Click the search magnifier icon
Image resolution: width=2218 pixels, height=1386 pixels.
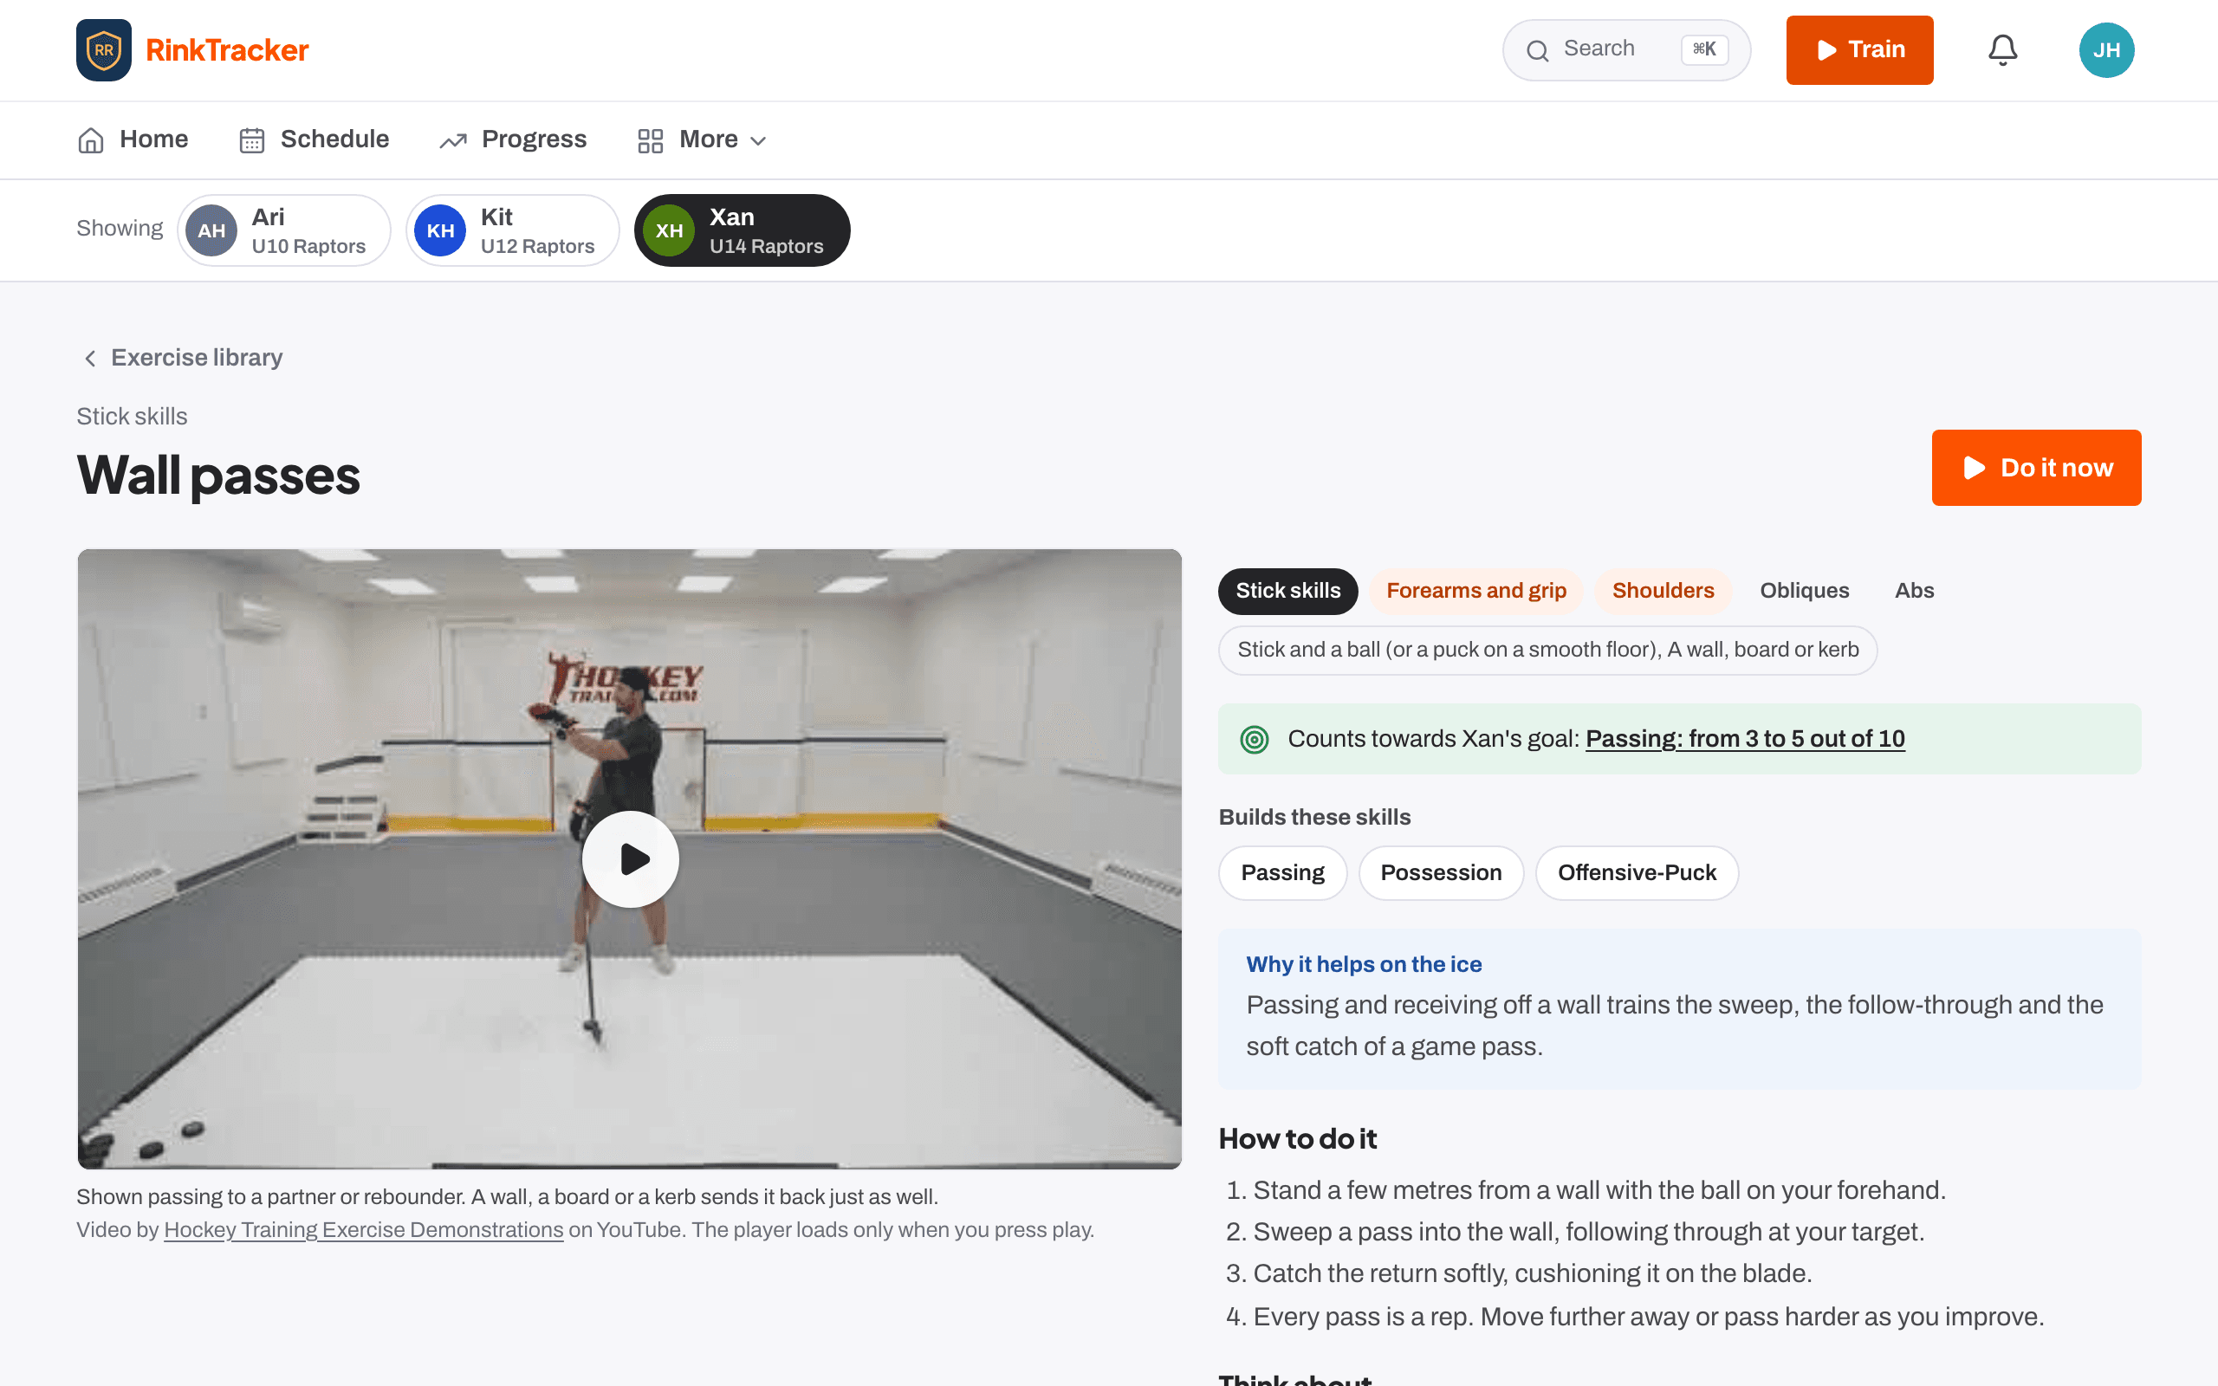point(1537,50)
